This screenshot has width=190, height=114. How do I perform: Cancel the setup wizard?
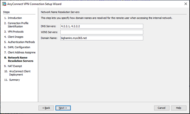(x=162, y=108)
